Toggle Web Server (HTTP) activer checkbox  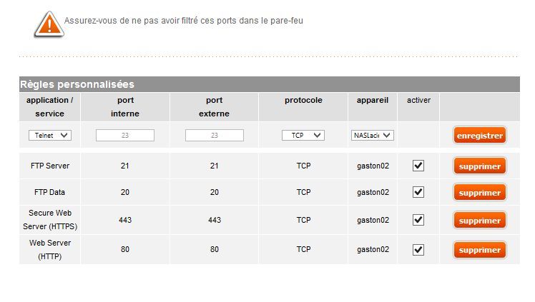(x=418, y=250)
